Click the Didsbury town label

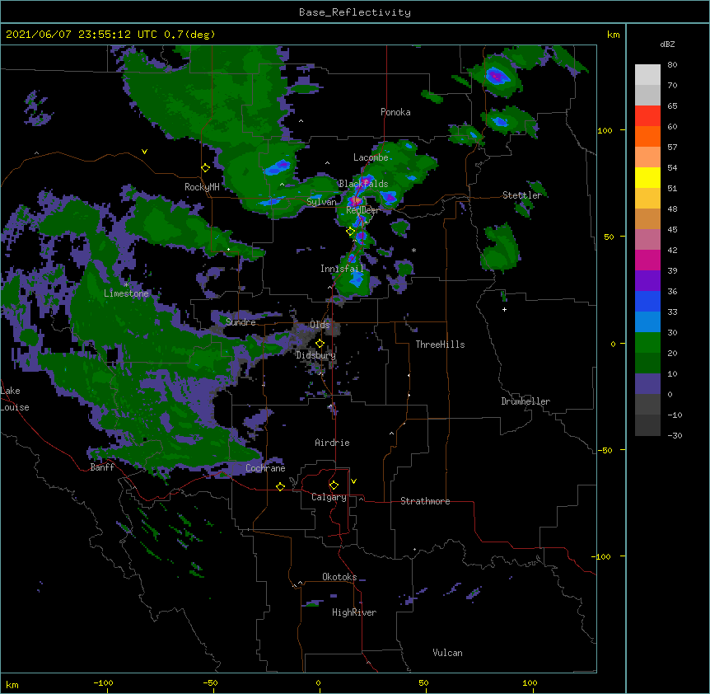coord(315,355)
